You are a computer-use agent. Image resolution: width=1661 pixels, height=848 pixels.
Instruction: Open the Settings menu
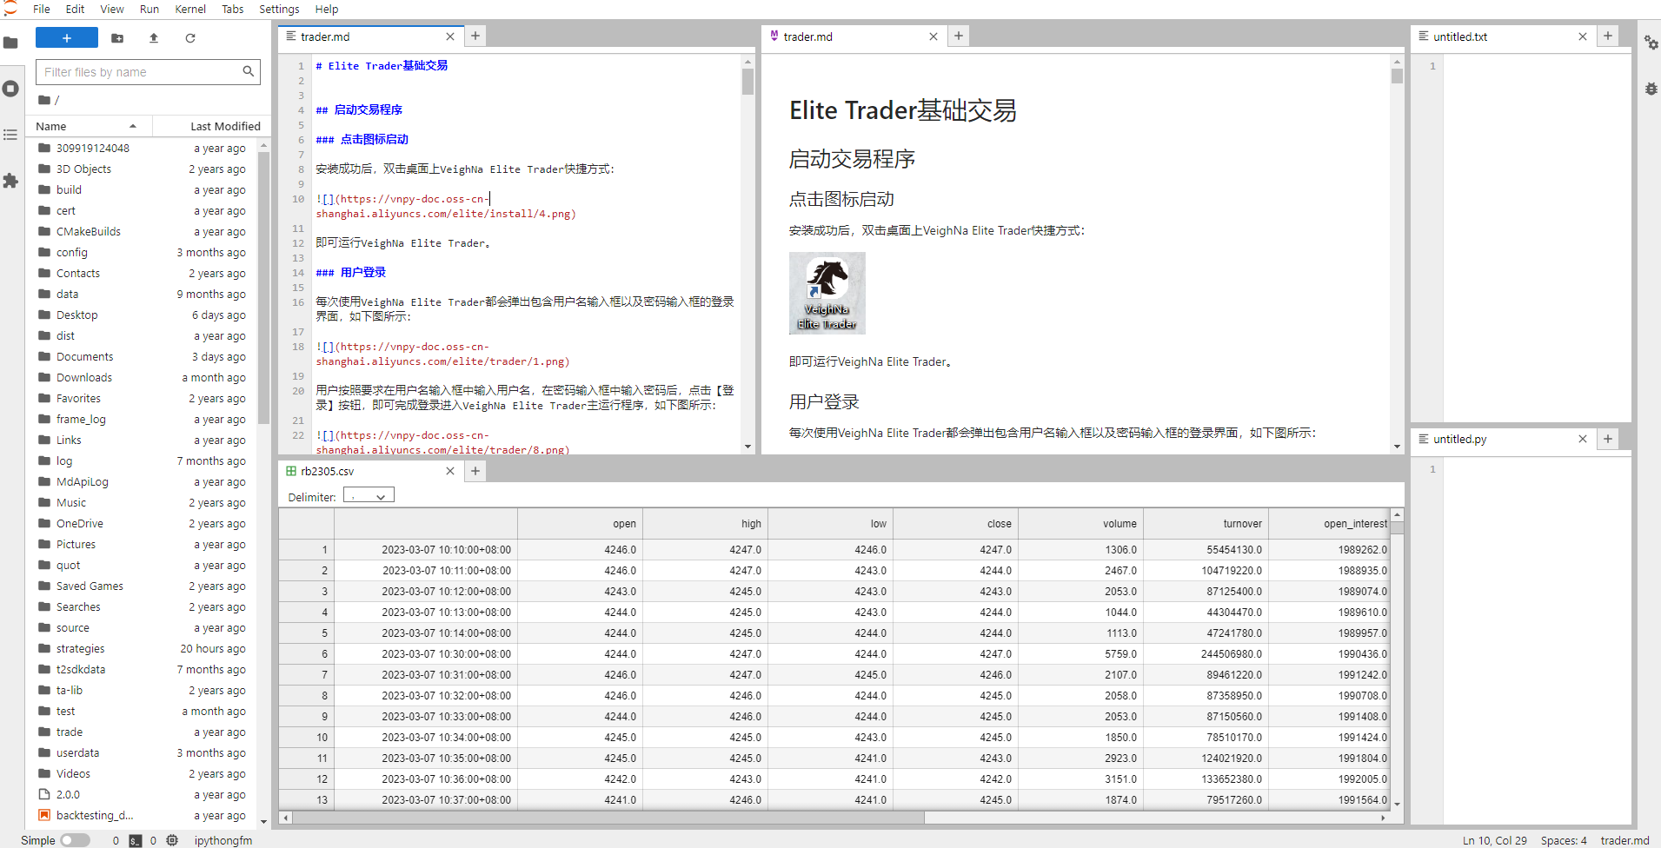tap(279, 10)
